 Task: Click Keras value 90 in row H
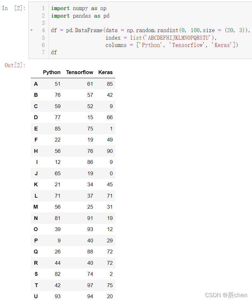click(x=110, y=151)
